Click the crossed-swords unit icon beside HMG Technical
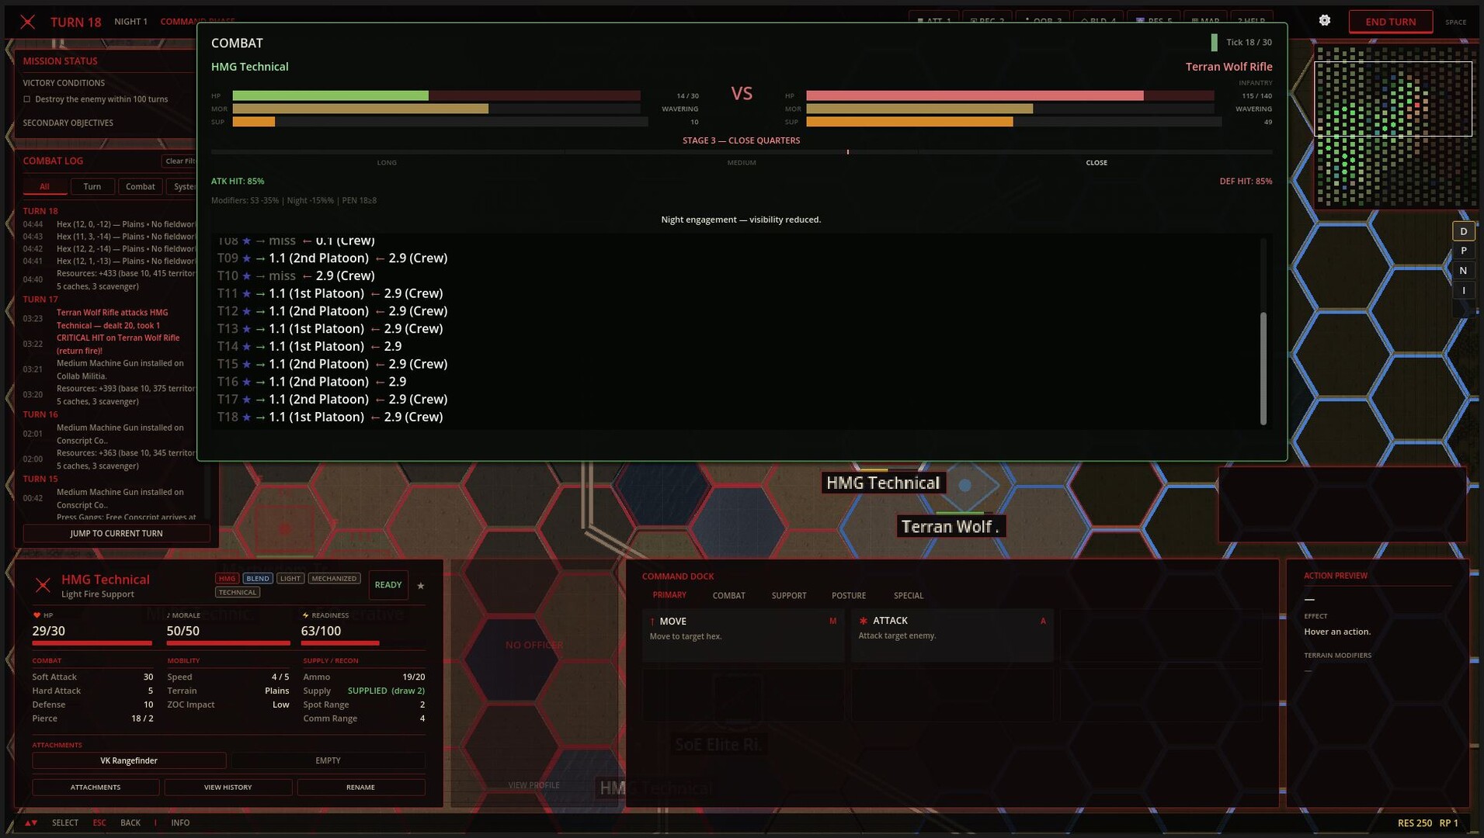 pos(43,585)
